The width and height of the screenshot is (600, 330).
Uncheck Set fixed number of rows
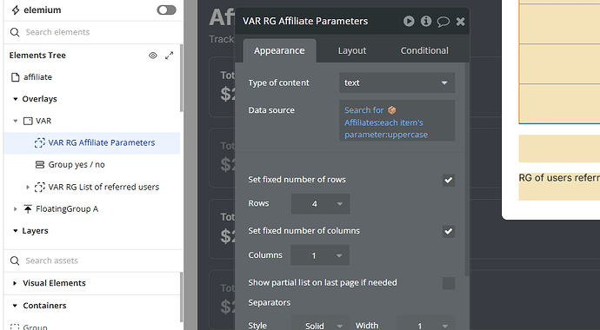coord(449,180)
